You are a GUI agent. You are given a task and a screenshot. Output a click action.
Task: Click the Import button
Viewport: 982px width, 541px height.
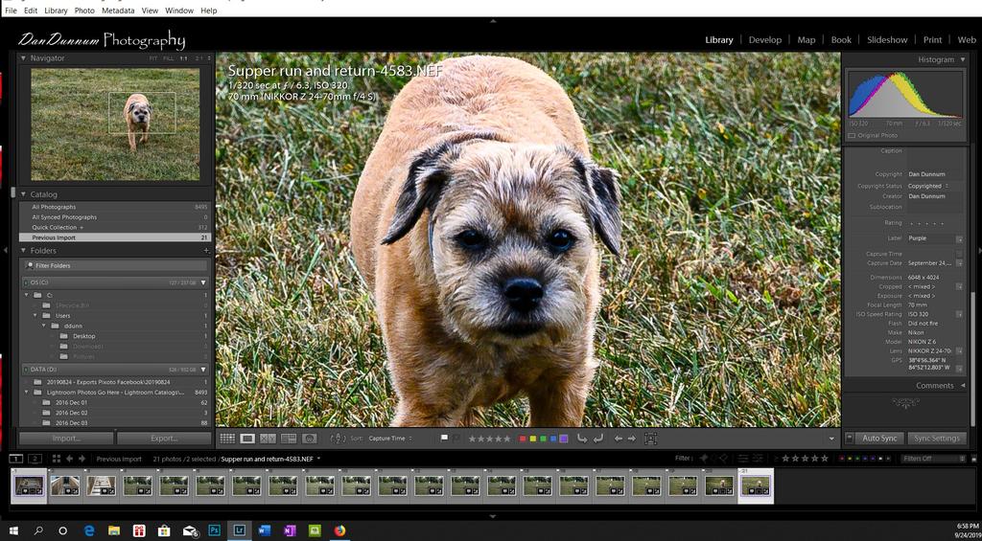point(66,439)
